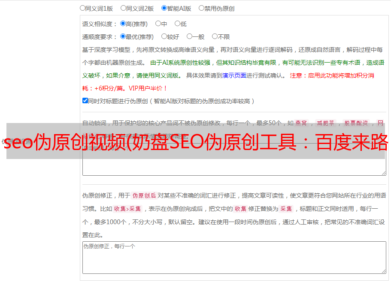
Task: Grab resize handle of 自动锁词 textarea
Action: coord(384,173)
